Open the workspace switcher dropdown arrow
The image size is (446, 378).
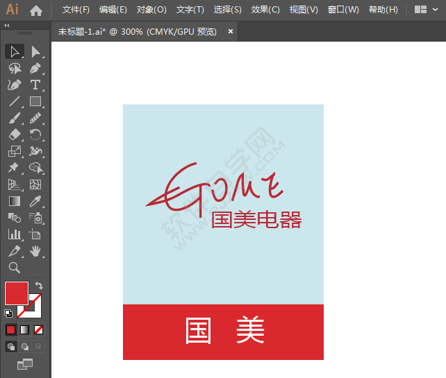(435, 10)
